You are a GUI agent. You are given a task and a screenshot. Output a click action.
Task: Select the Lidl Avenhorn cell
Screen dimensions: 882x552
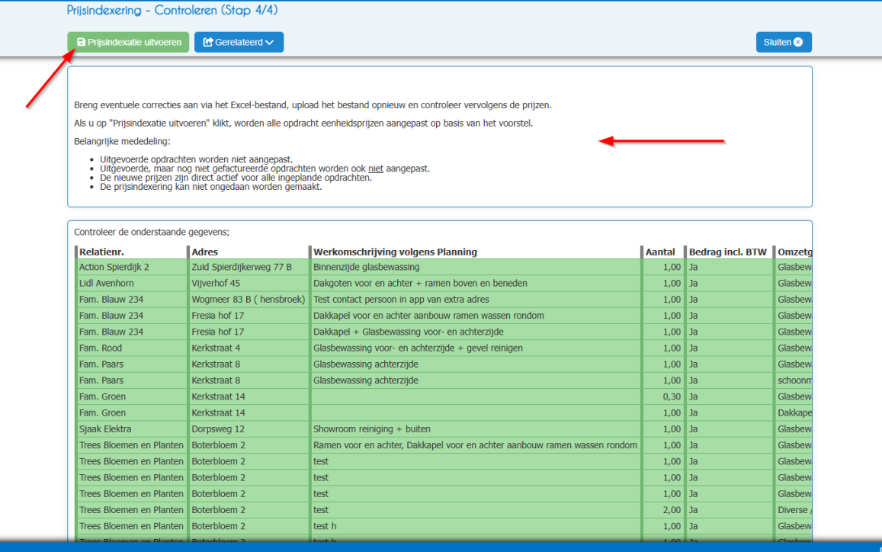pyautogui.click(x=131, y=284)
